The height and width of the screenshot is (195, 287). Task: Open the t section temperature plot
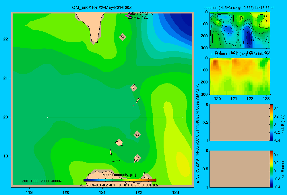(240, 30)
